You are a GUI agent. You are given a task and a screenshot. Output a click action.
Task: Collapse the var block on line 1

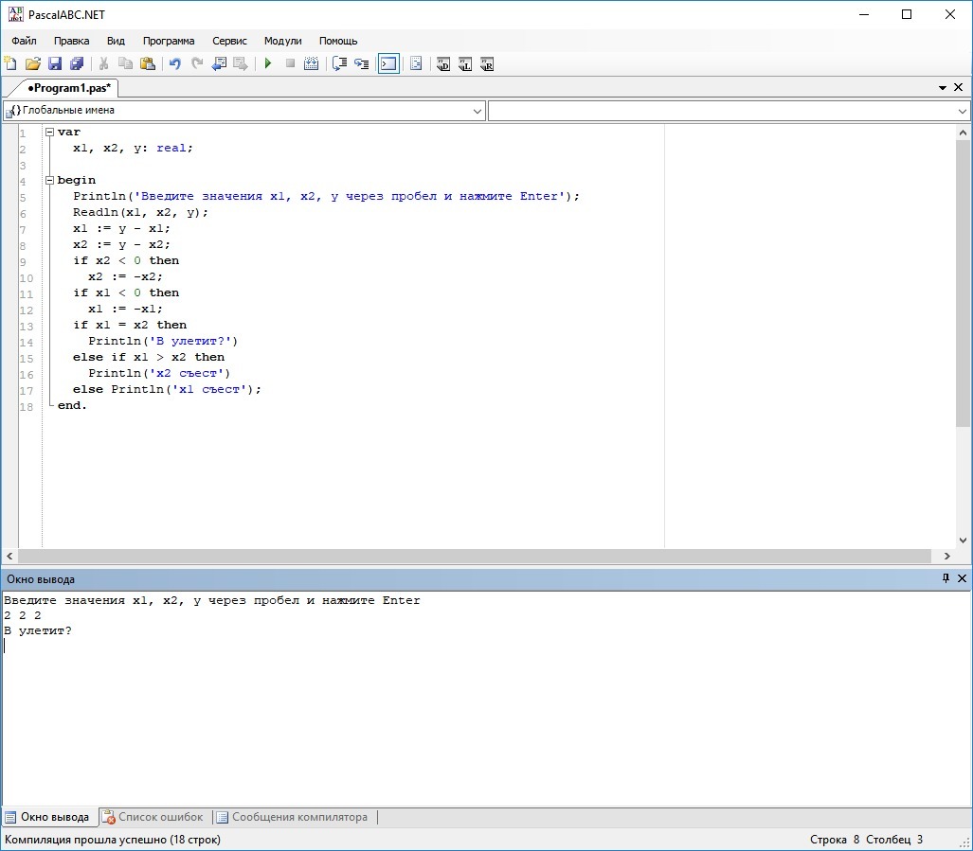point(49,133)
